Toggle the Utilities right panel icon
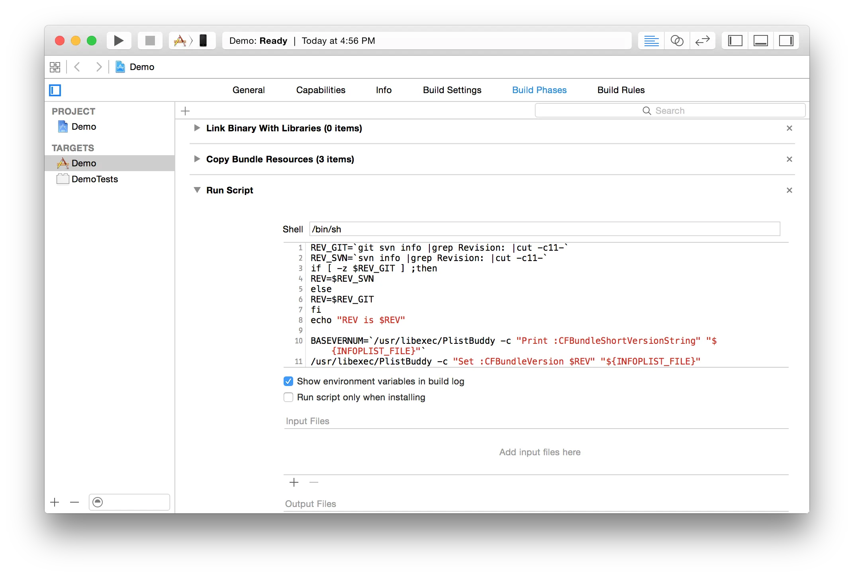The image size is (854, 577). (786, 41)
